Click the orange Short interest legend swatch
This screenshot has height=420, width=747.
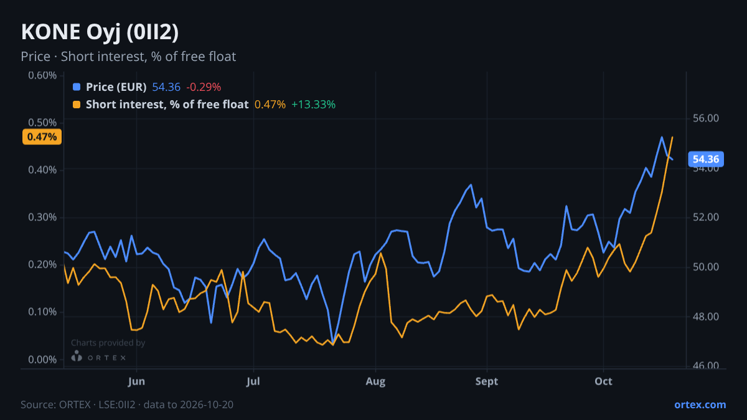click(77, 105)
